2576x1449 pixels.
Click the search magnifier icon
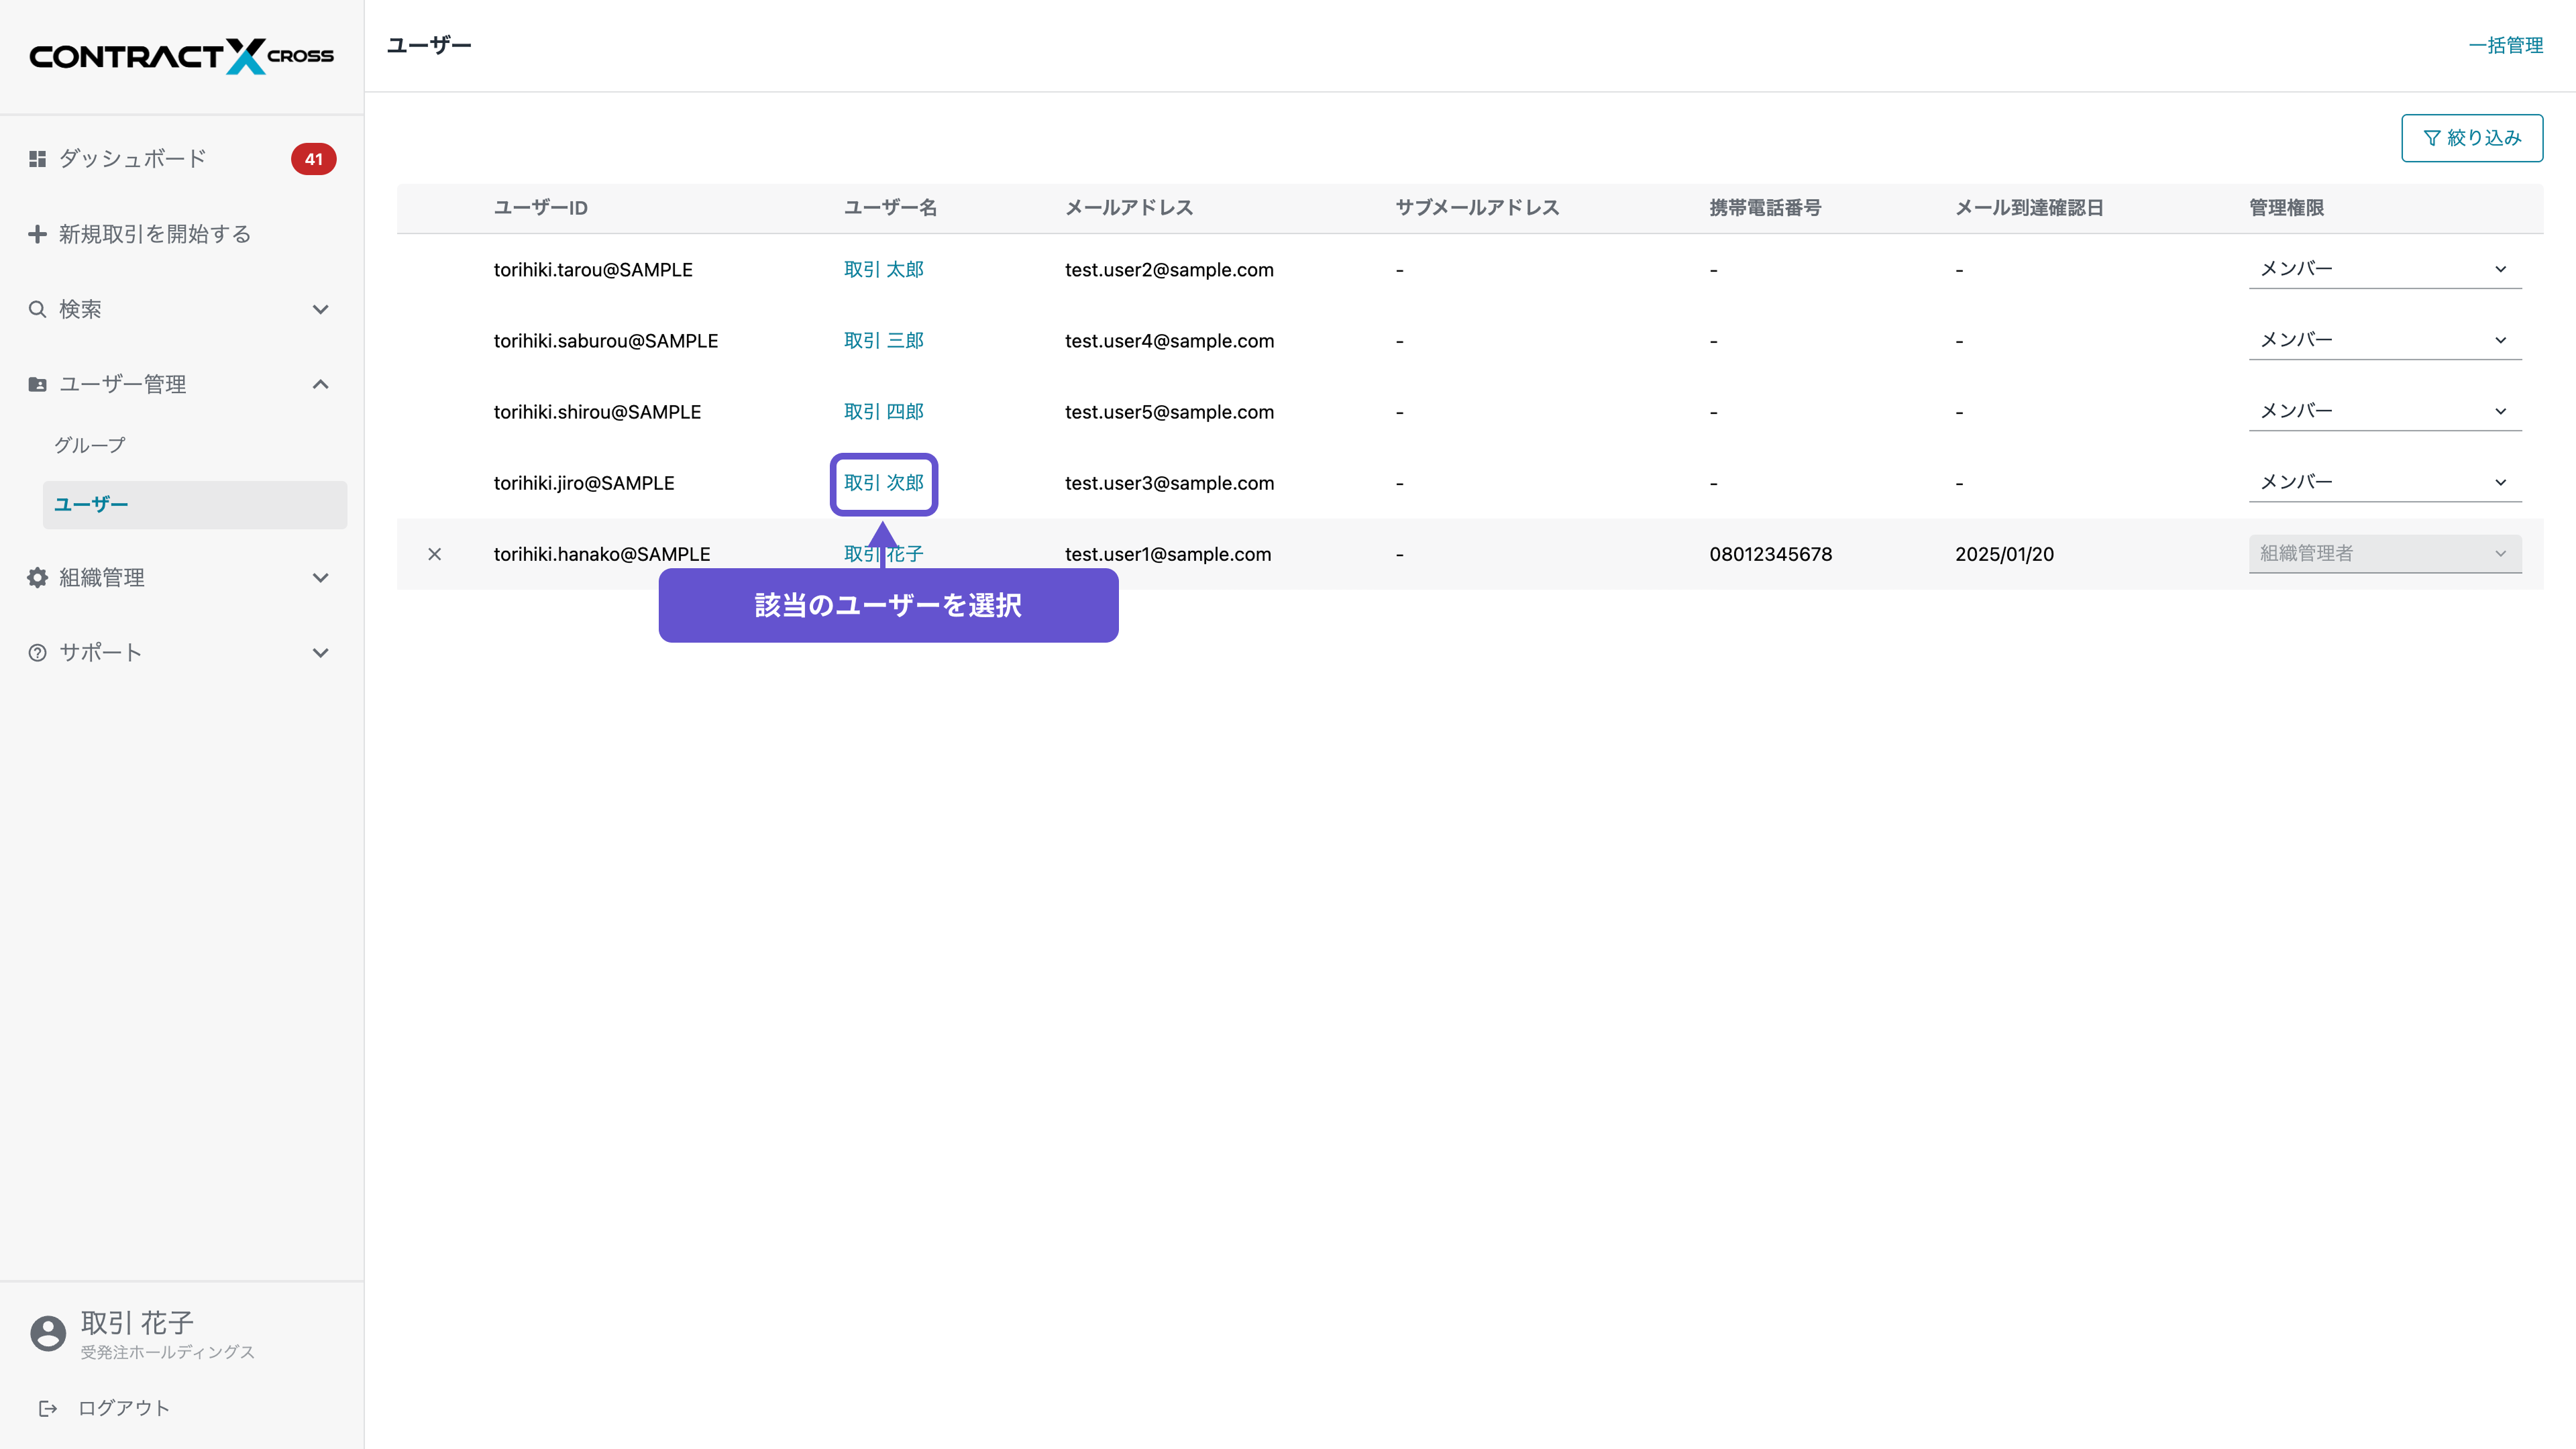[37, 309]
